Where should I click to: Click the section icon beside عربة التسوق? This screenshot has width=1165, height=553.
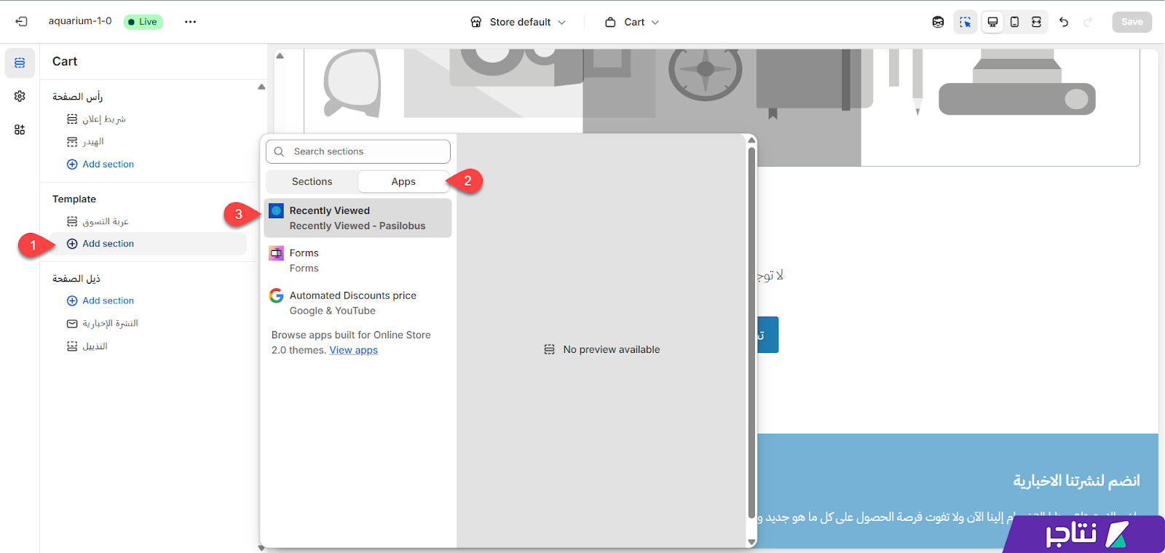tap(72, 221)
